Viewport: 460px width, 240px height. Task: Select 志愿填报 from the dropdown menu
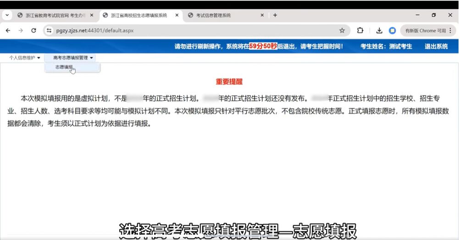64,67
